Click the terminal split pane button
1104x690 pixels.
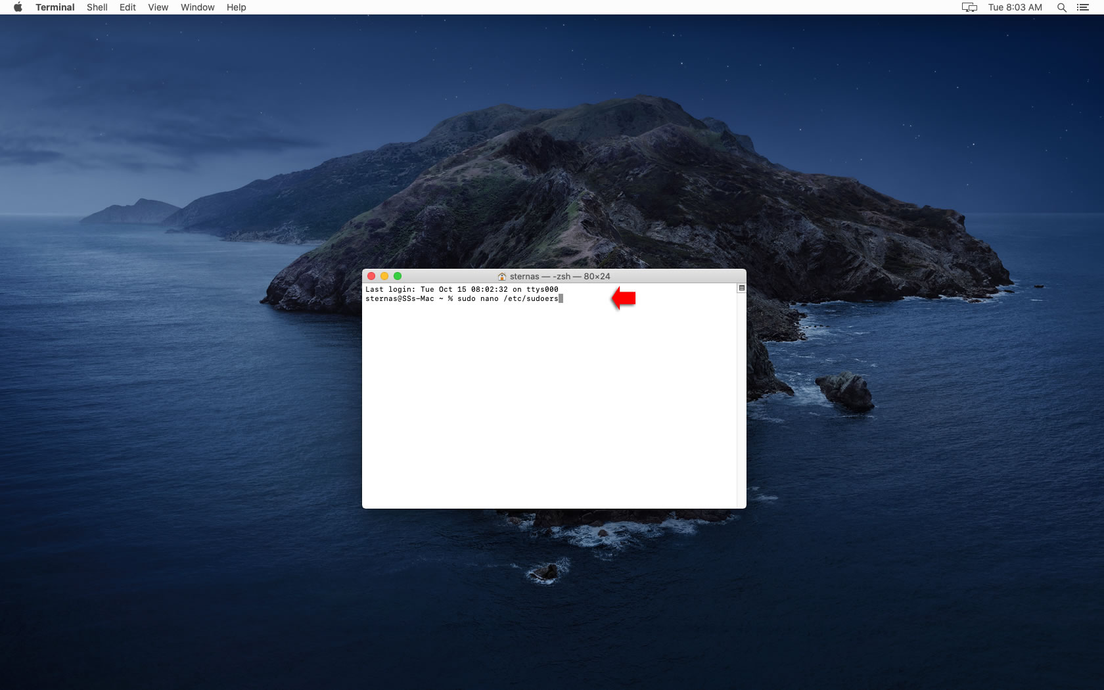741,288
